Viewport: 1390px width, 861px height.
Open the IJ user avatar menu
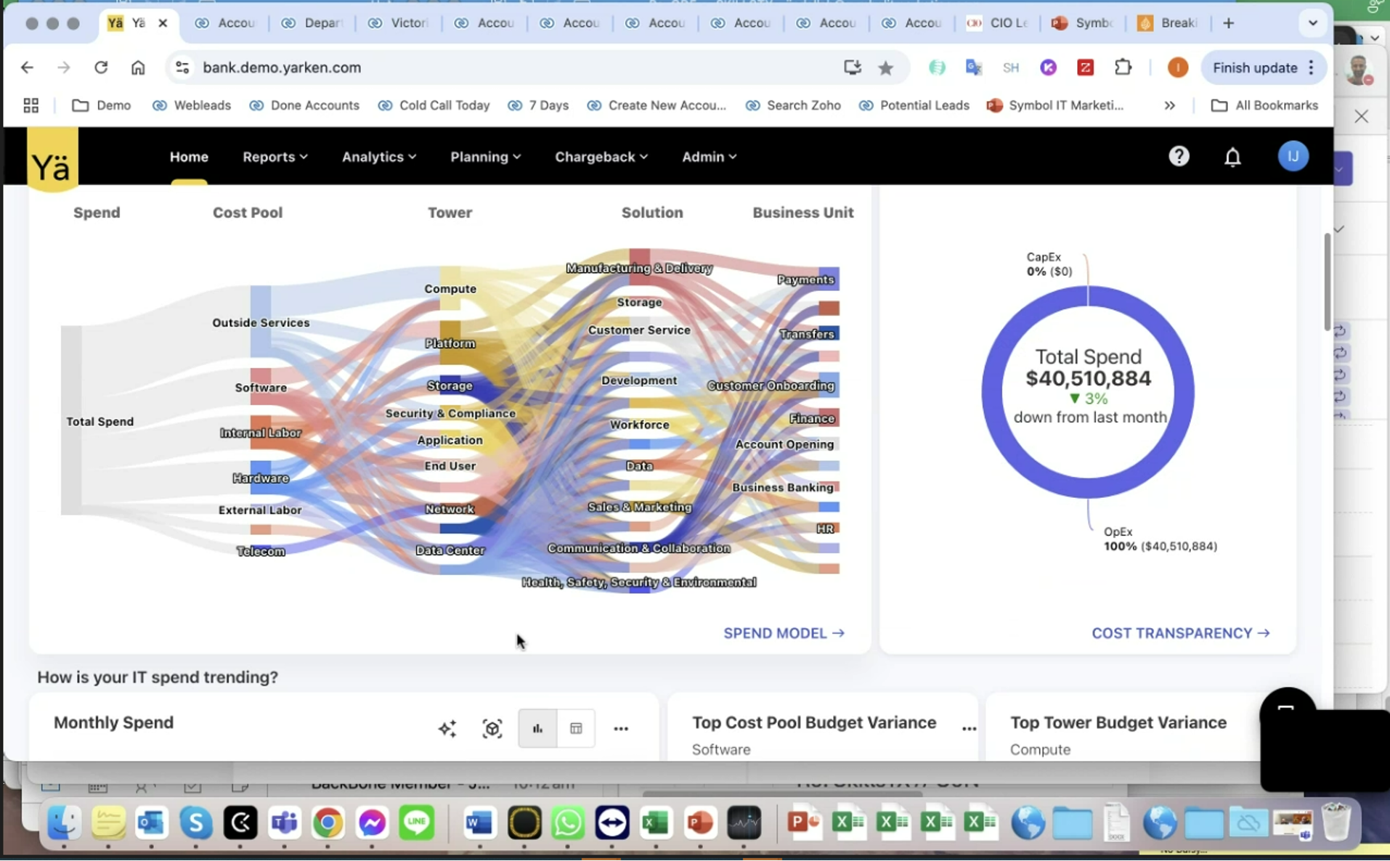click(x=1293, y=156)
